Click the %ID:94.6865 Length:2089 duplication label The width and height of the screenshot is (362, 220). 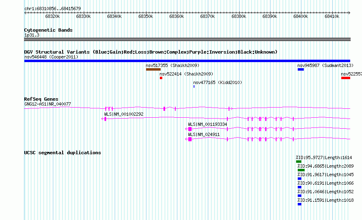pos(325,166)
